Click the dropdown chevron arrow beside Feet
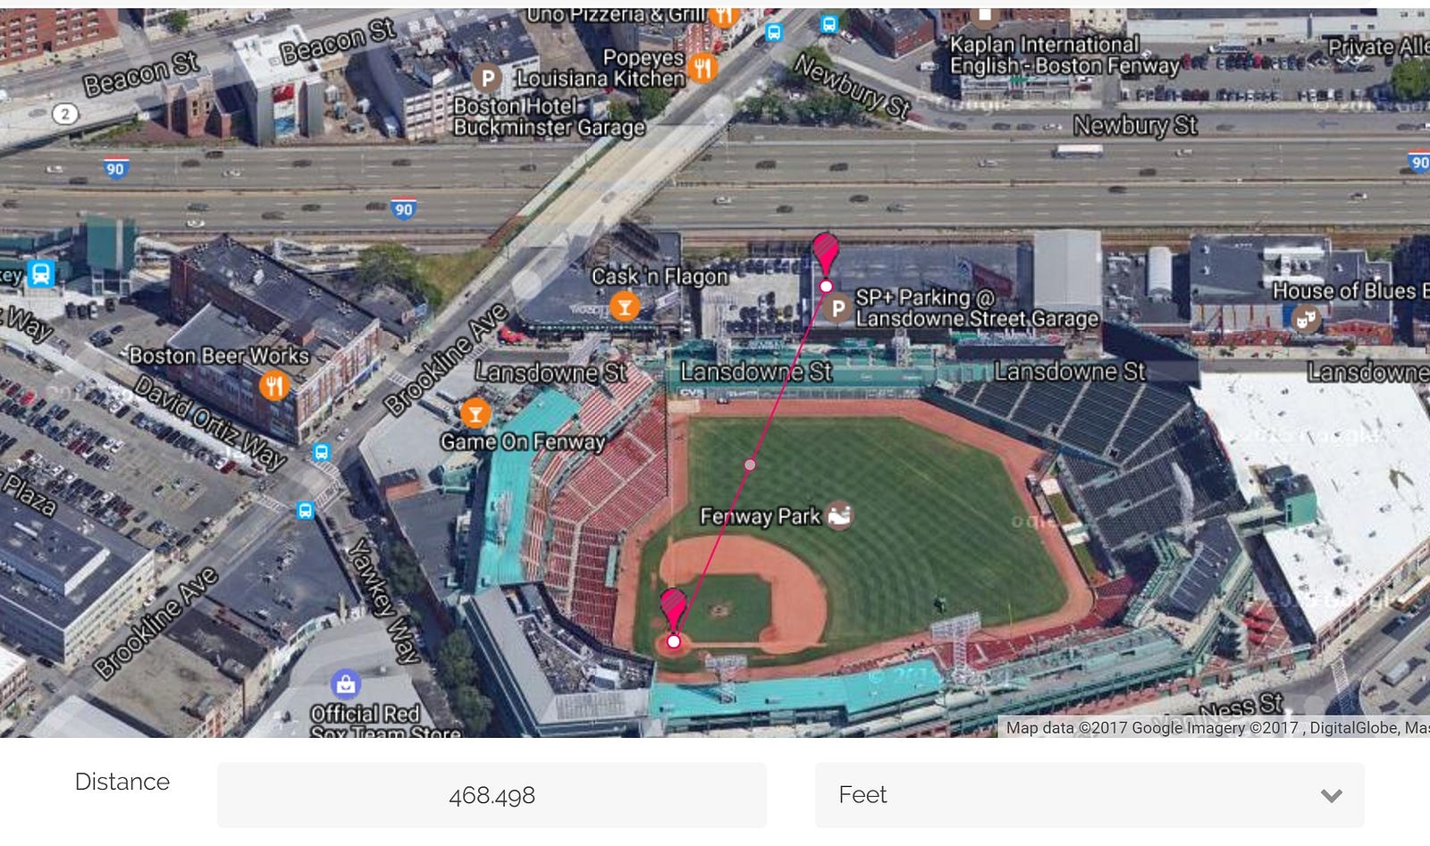The height and width of the screenshot is (846, 1430). click(x=1332, y=795)
